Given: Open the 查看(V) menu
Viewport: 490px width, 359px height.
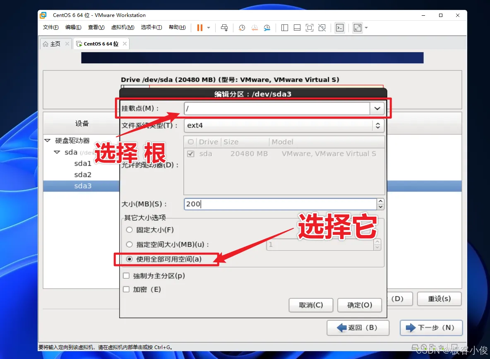Looking at the screenshot, I should click(96, 27).
